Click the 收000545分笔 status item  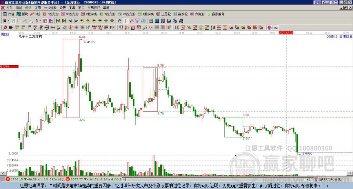point(327,179)
